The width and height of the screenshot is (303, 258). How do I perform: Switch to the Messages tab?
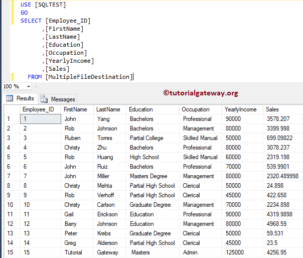pos(58,99)
